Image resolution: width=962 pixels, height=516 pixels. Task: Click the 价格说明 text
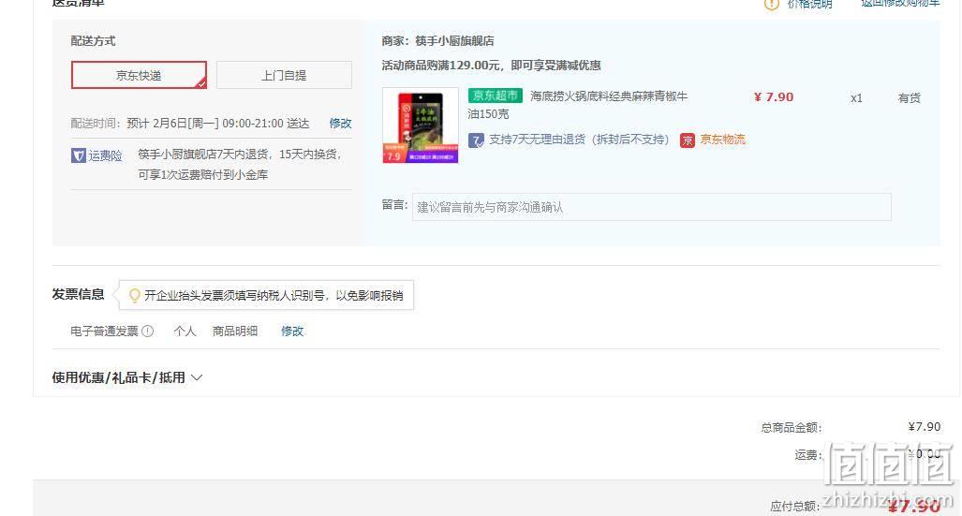click(809, 5)
